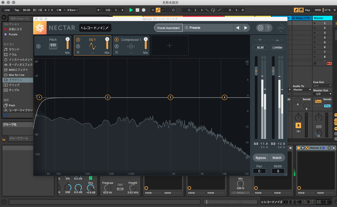
Task: Select EQ band node 1
Action: 39,97
